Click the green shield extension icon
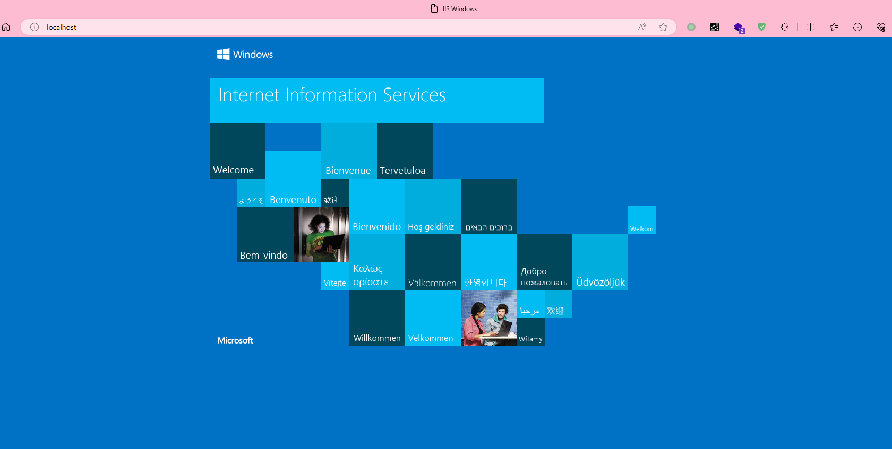The image size is (892, 449). (x=761, y=27)
